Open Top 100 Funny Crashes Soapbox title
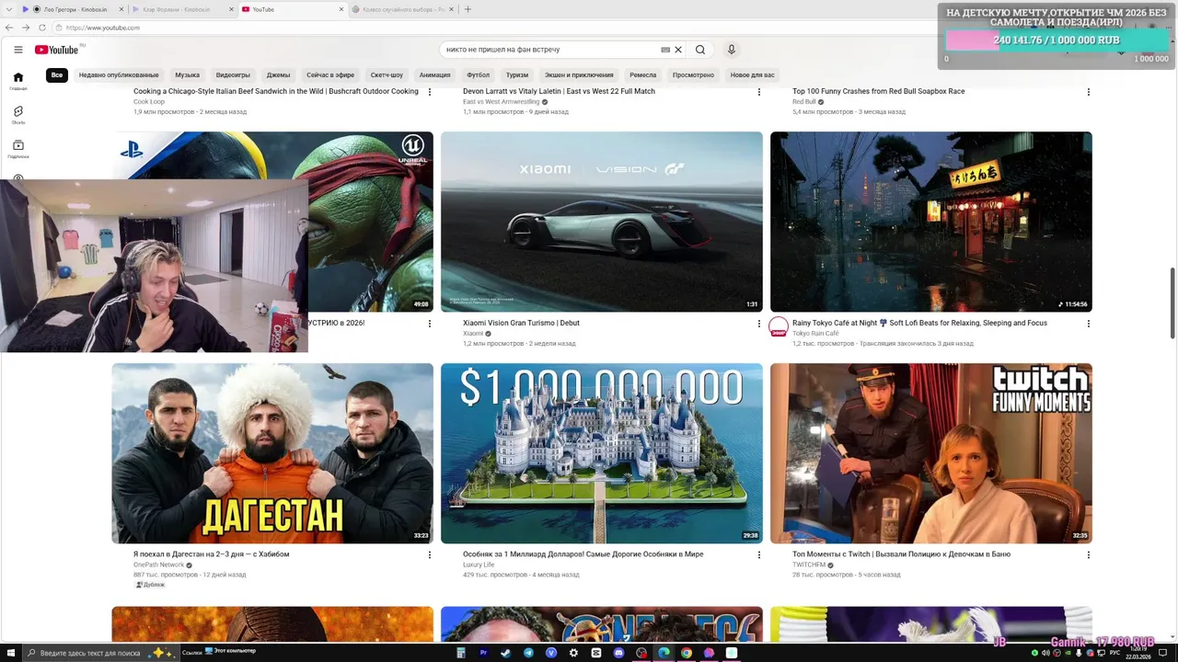This screenshot has height=662, width=1178. (x=879, y=91)
